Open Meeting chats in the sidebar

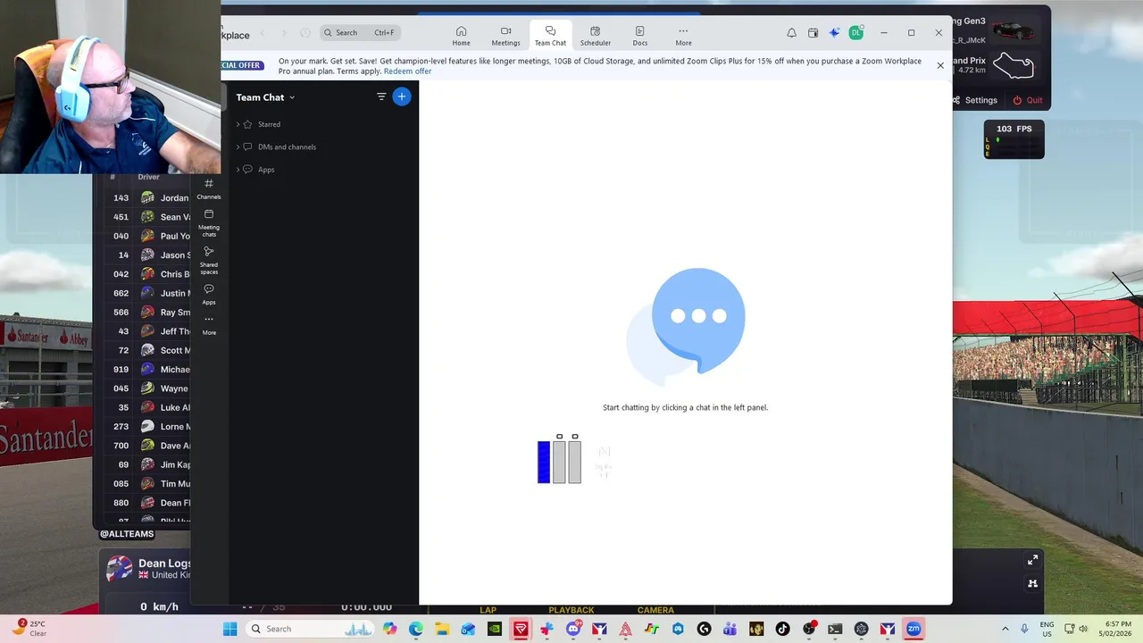tap(209, 223)
